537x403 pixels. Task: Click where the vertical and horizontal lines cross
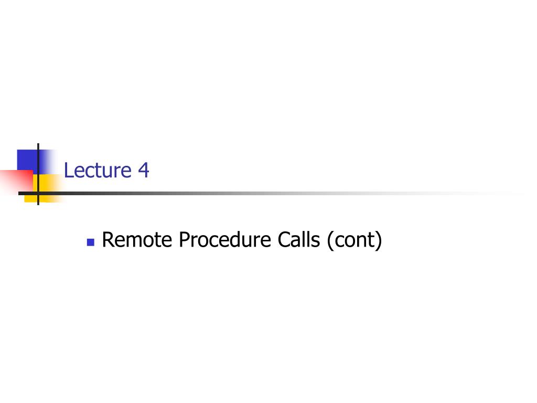pyautogui.click(x=38, y=194)
